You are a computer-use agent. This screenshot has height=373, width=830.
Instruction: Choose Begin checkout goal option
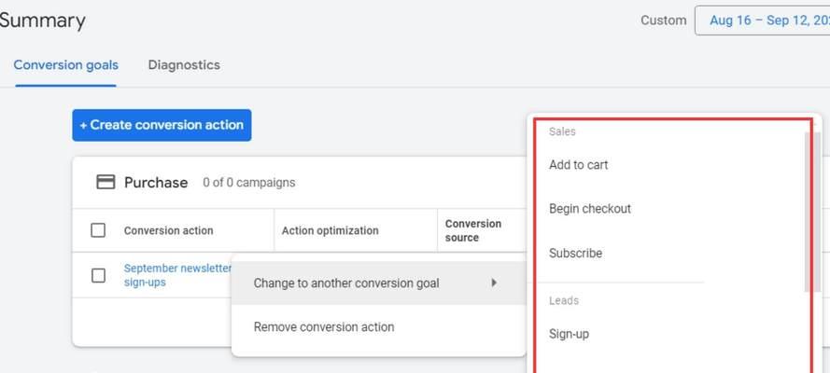[x=590, y=209]
